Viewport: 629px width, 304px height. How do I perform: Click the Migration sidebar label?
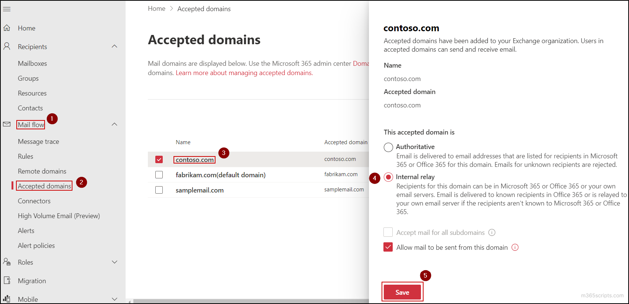[x=32, y=281]
